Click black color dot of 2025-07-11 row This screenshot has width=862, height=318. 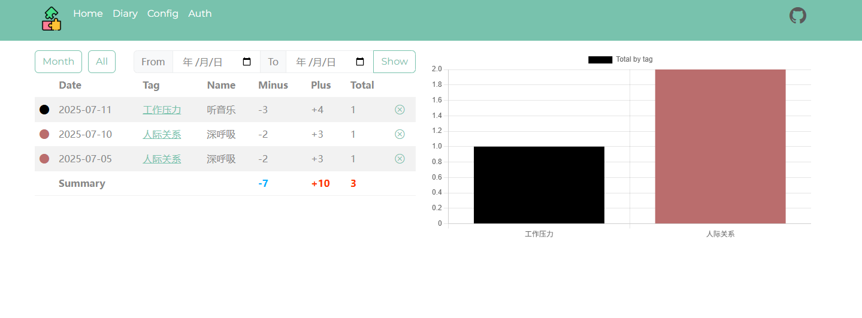coord(44,110)
